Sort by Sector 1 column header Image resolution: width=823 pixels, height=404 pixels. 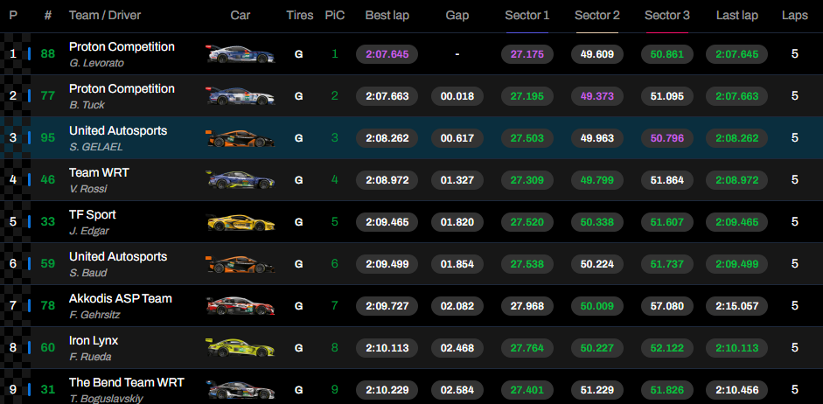(x=527, y=16)
